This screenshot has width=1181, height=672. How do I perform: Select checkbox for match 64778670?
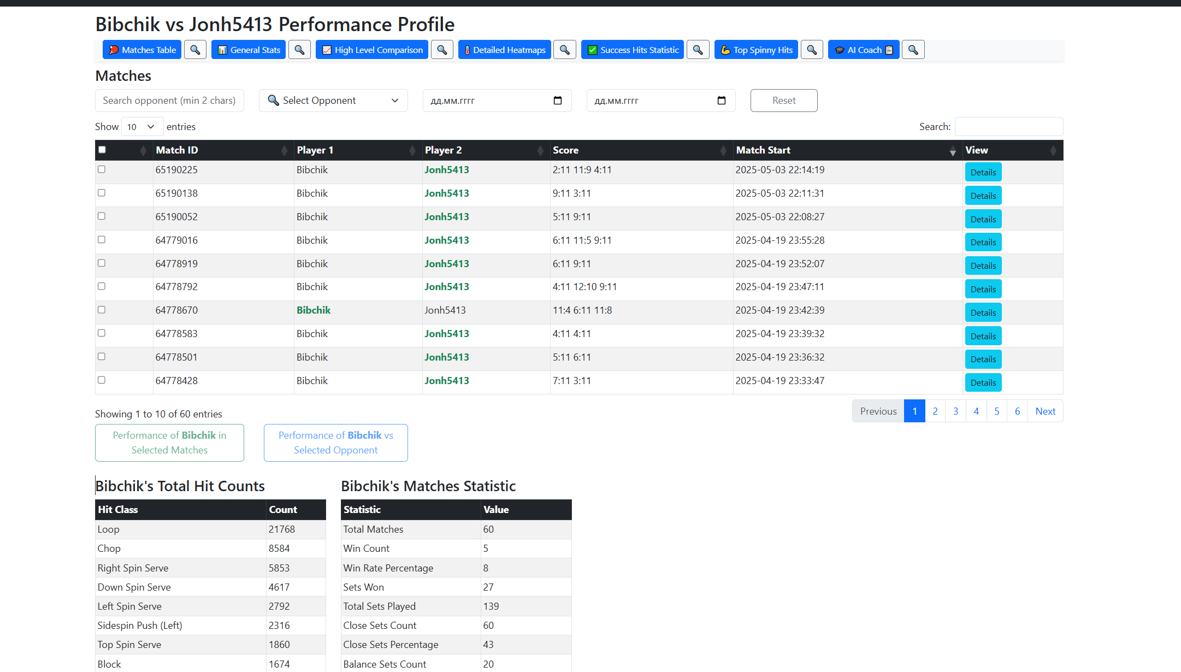click(x=102, y=310)
